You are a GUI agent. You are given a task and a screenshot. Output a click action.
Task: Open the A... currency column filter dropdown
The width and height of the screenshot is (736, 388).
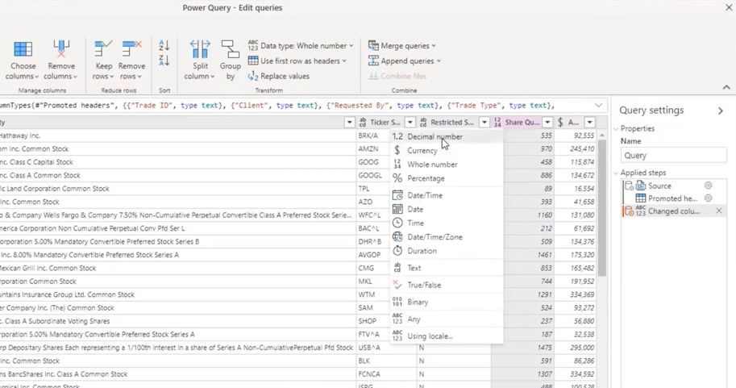(x=589, y=122)
